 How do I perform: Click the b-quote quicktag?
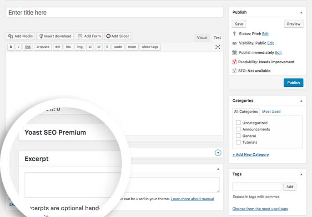(x=43, y=47)
